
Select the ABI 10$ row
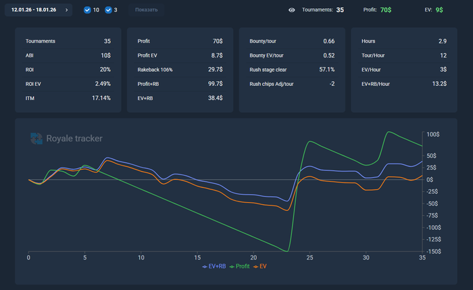pos(68,55)
